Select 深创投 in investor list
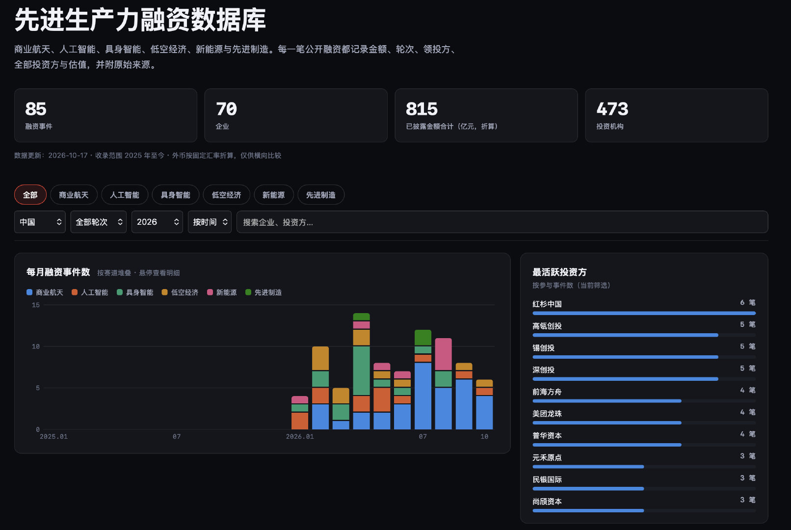 644,373
